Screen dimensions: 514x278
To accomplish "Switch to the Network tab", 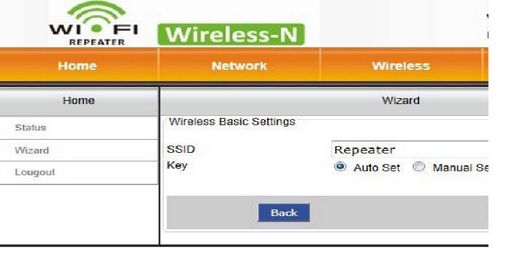I will pos(239,66).
